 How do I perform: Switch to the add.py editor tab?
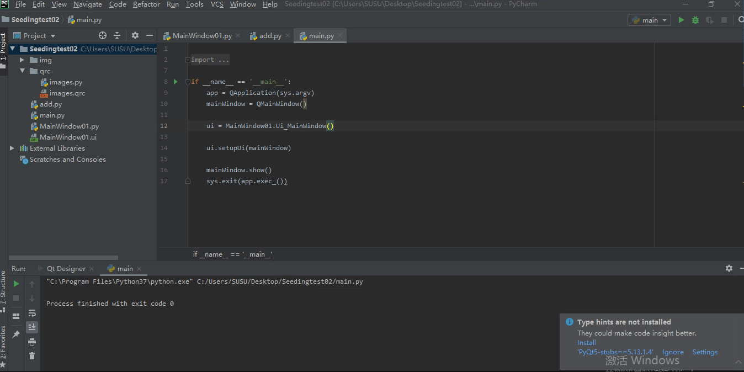coord(269,35)
